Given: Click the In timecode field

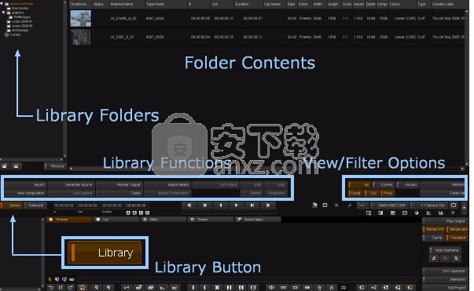Looking at the screenshot, I should [x=65, y=206].
